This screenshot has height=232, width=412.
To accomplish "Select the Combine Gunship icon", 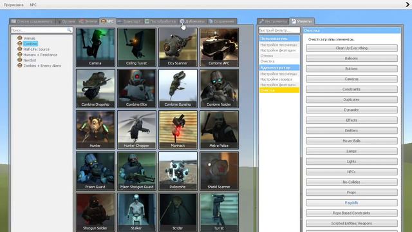I will pos(178,89).
